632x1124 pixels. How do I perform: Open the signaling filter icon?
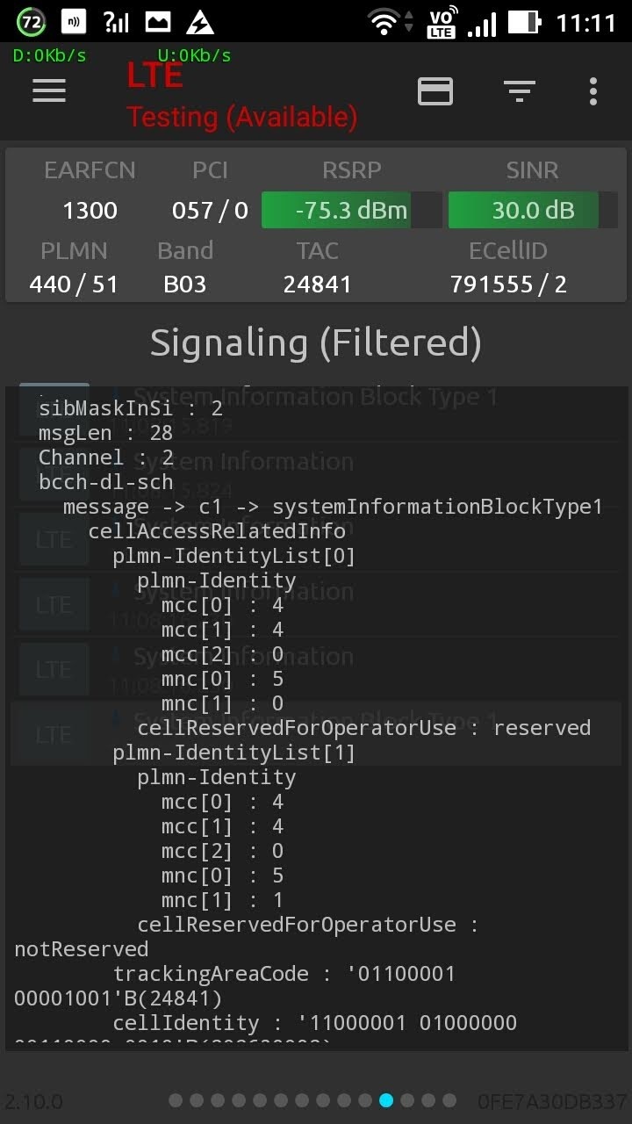pyautogui.click(x=519, y=90)
